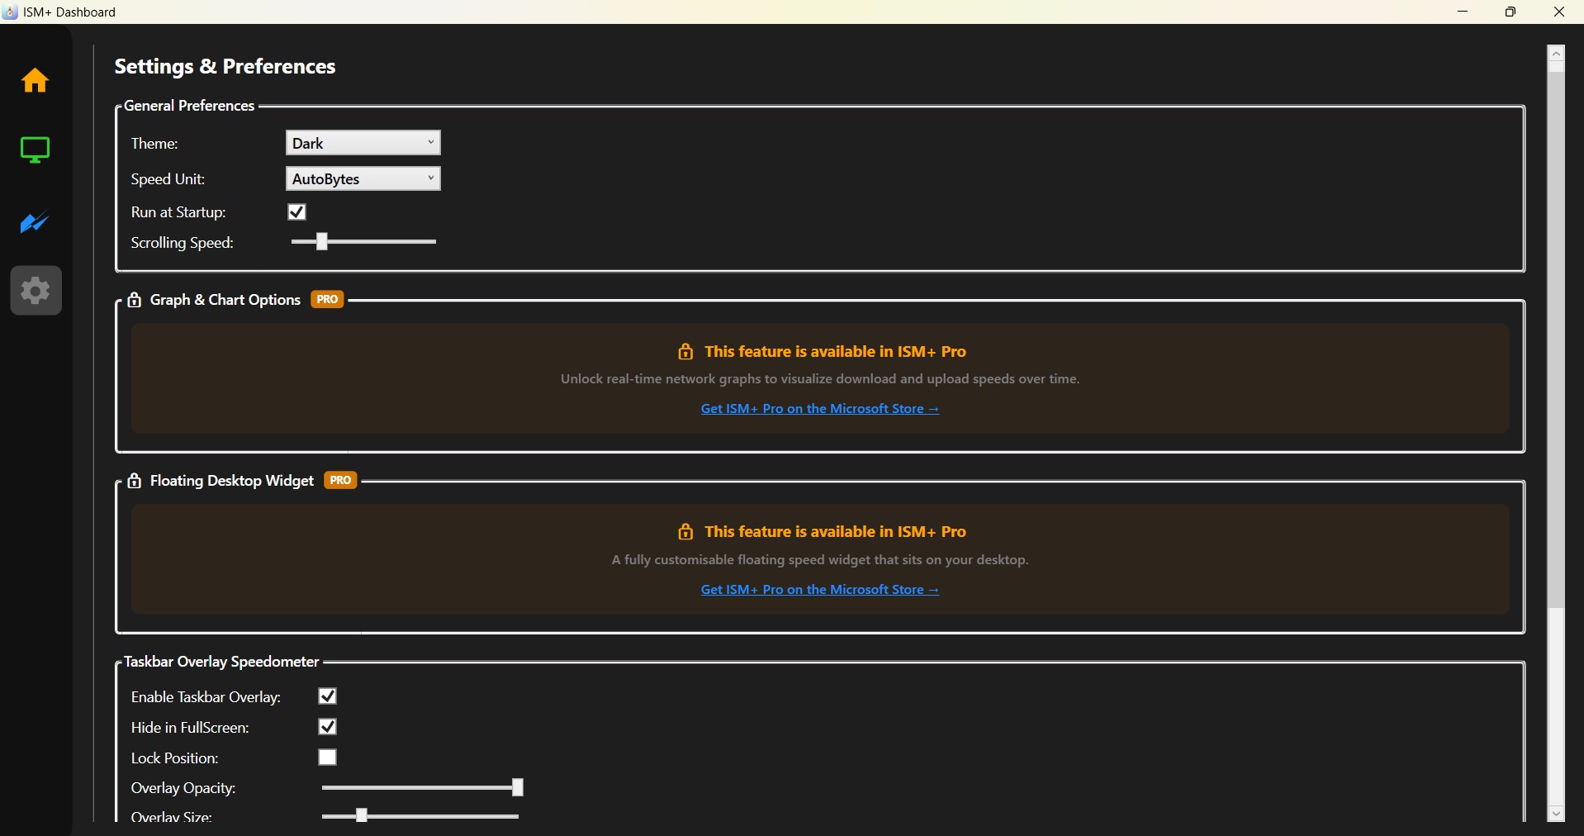Open the Theme dropdown showing Dark

(363, 143)
